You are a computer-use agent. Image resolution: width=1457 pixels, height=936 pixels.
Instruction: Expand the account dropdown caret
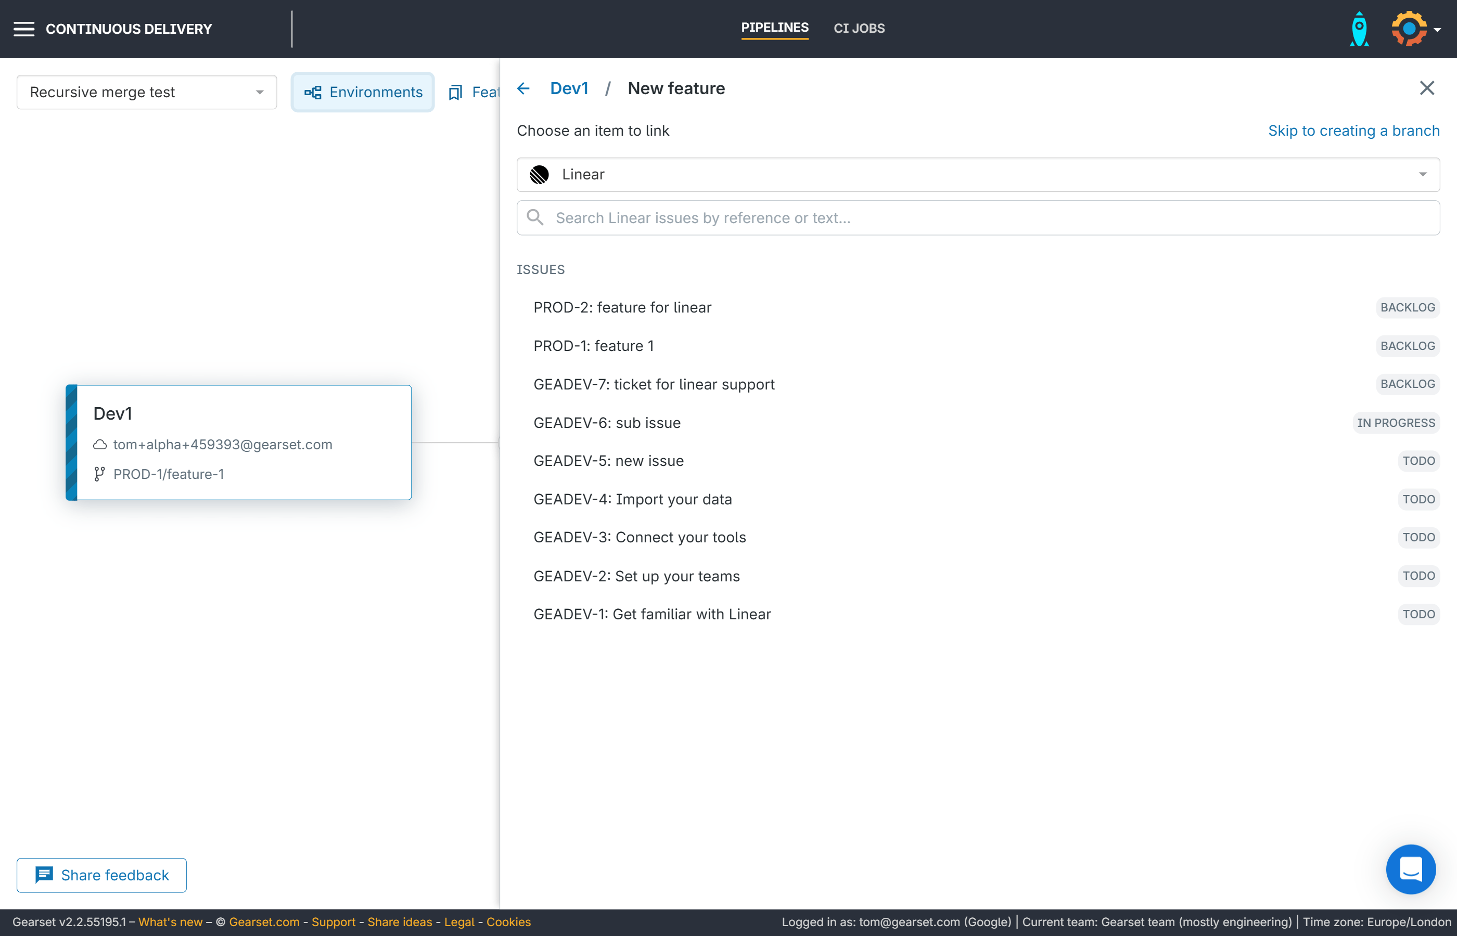(x=1438, y=29)
